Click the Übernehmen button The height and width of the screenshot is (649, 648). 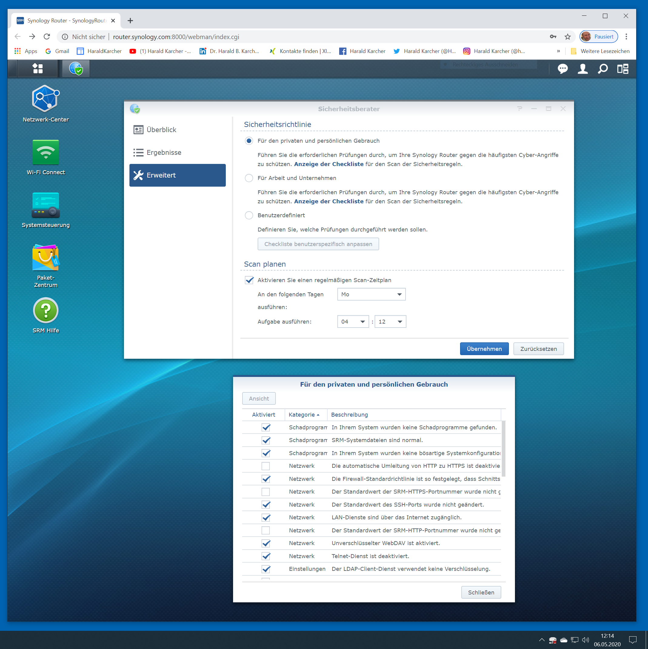click(x=484, y=349)
